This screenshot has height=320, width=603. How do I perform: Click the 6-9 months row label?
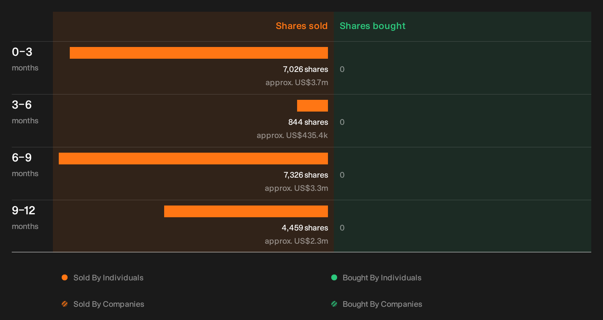coord(25,165)
